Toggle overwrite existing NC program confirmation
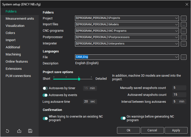This screenshot has width=191, height=137. click(45, 118)
